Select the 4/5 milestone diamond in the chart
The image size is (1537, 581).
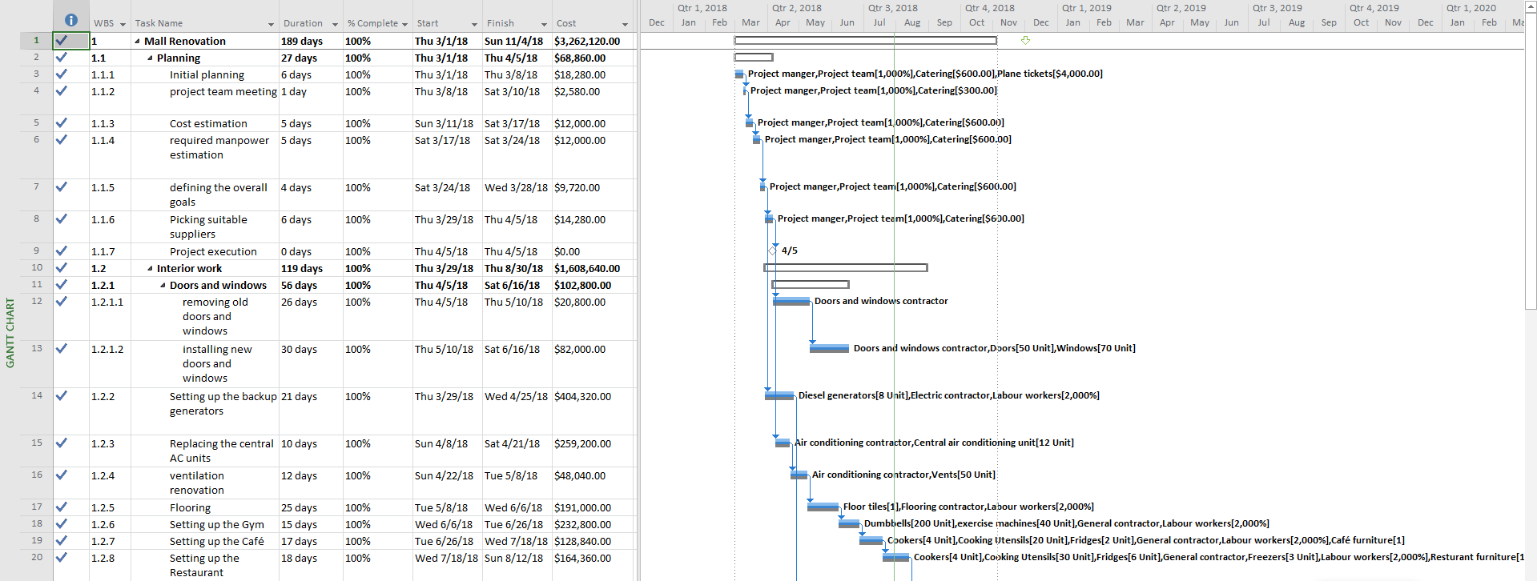[773, 250]
